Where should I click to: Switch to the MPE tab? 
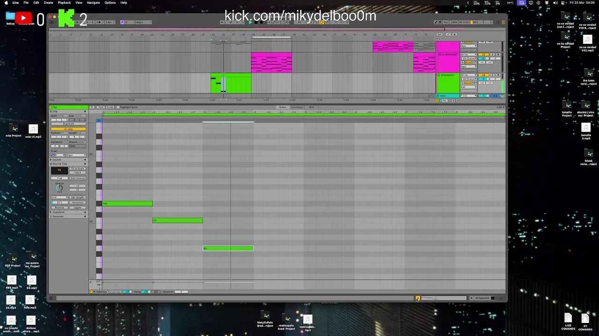(x=311, y=107)
